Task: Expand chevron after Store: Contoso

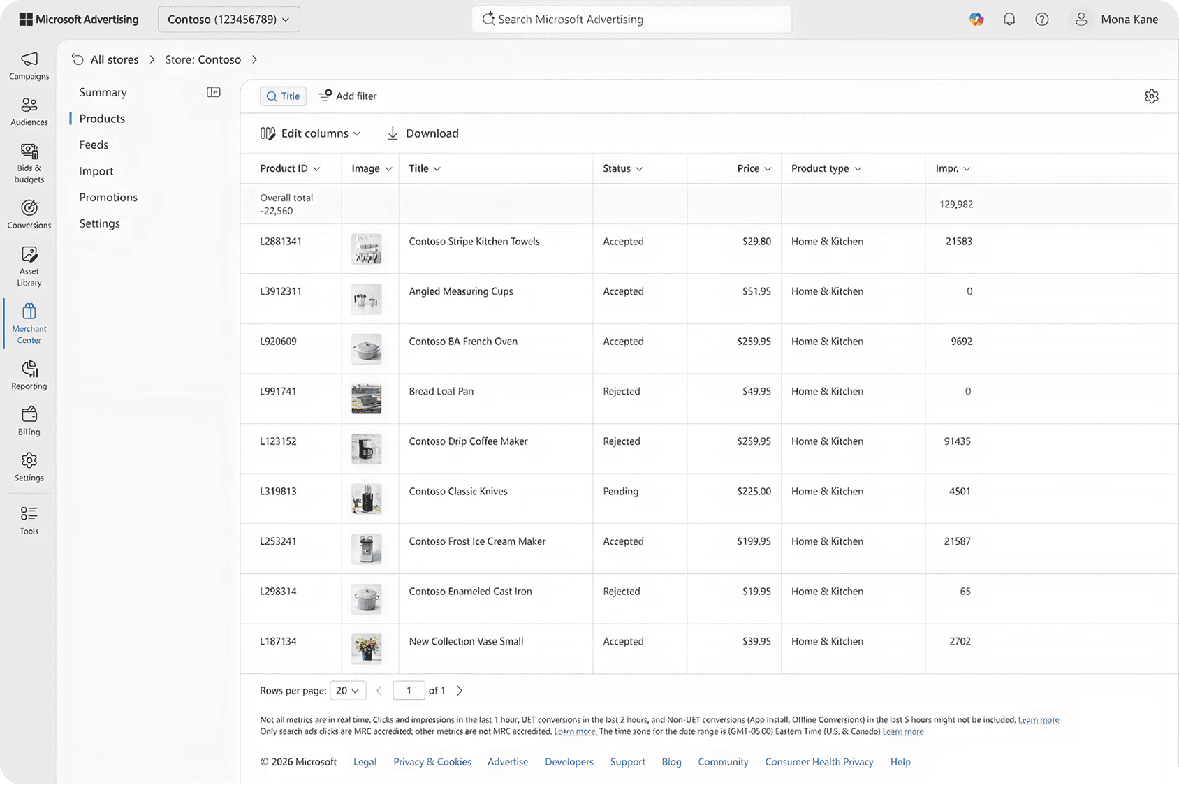Action: point(255,59)
